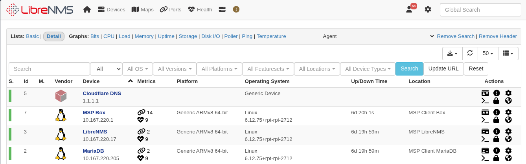Open the Health menu
This screenshot has height=164, width=526.
click(x=200, y=9)
